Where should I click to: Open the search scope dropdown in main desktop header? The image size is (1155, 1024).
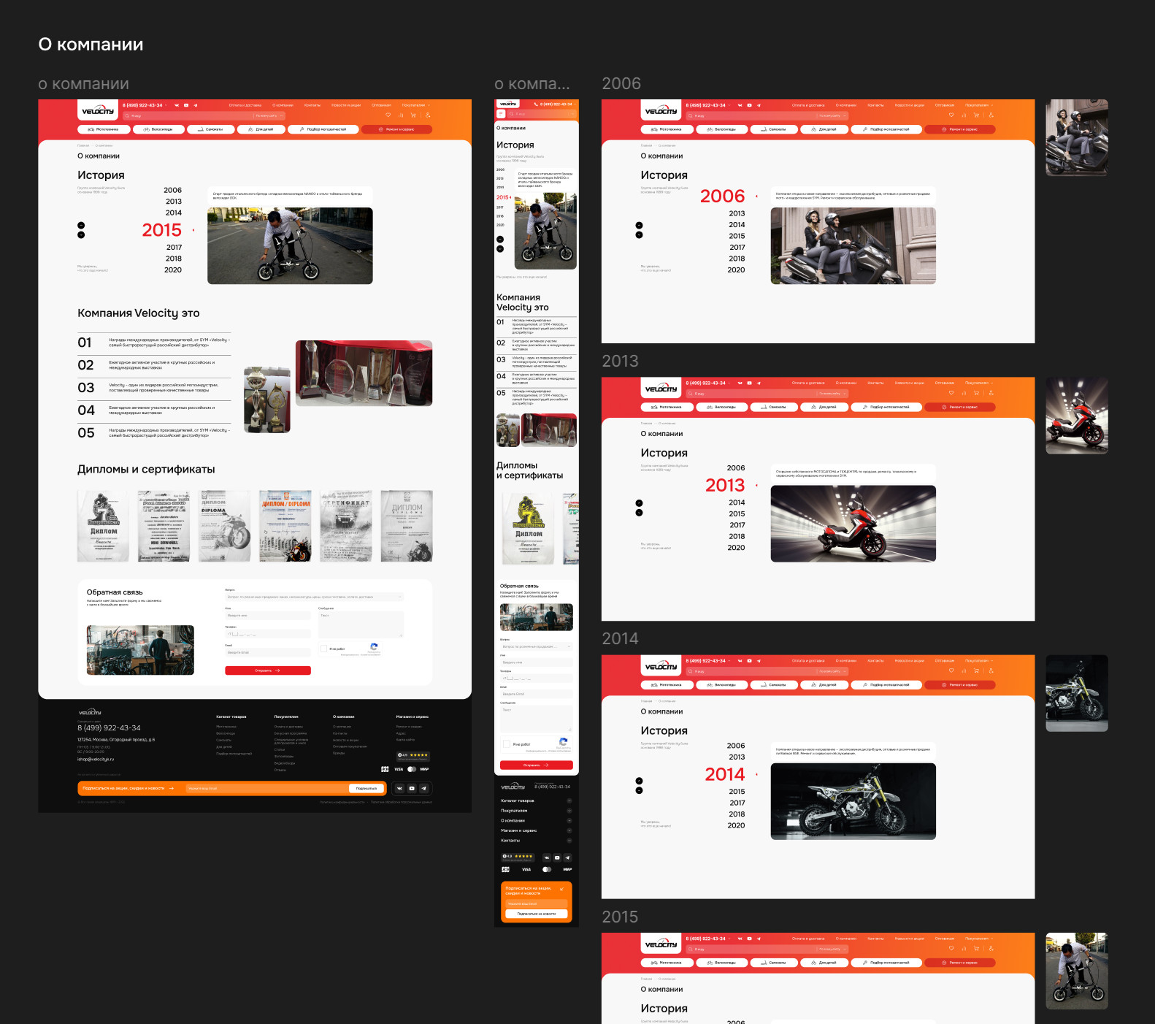click(269, 115)
